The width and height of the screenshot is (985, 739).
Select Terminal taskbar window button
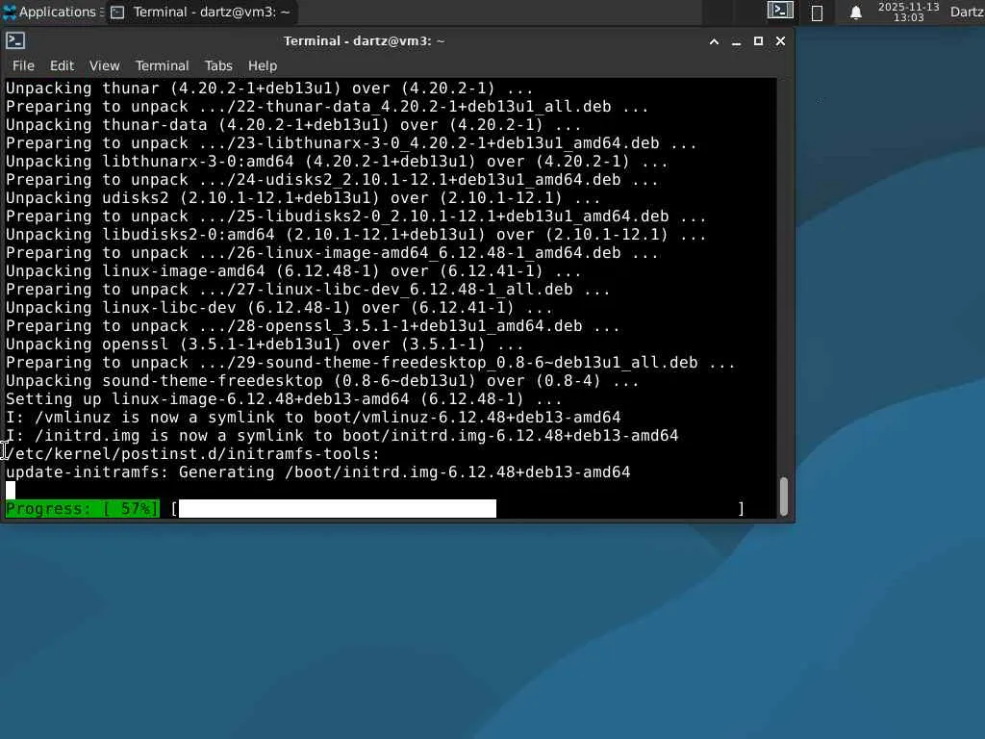pos(200,12)
